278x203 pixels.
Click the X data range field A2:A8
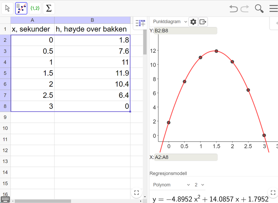coord(185,157)
